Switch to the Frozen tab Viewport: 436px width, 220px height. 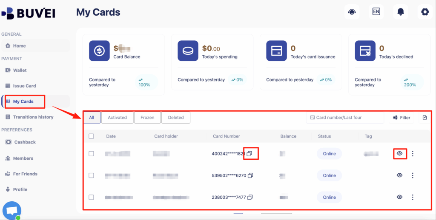[147, 118]
